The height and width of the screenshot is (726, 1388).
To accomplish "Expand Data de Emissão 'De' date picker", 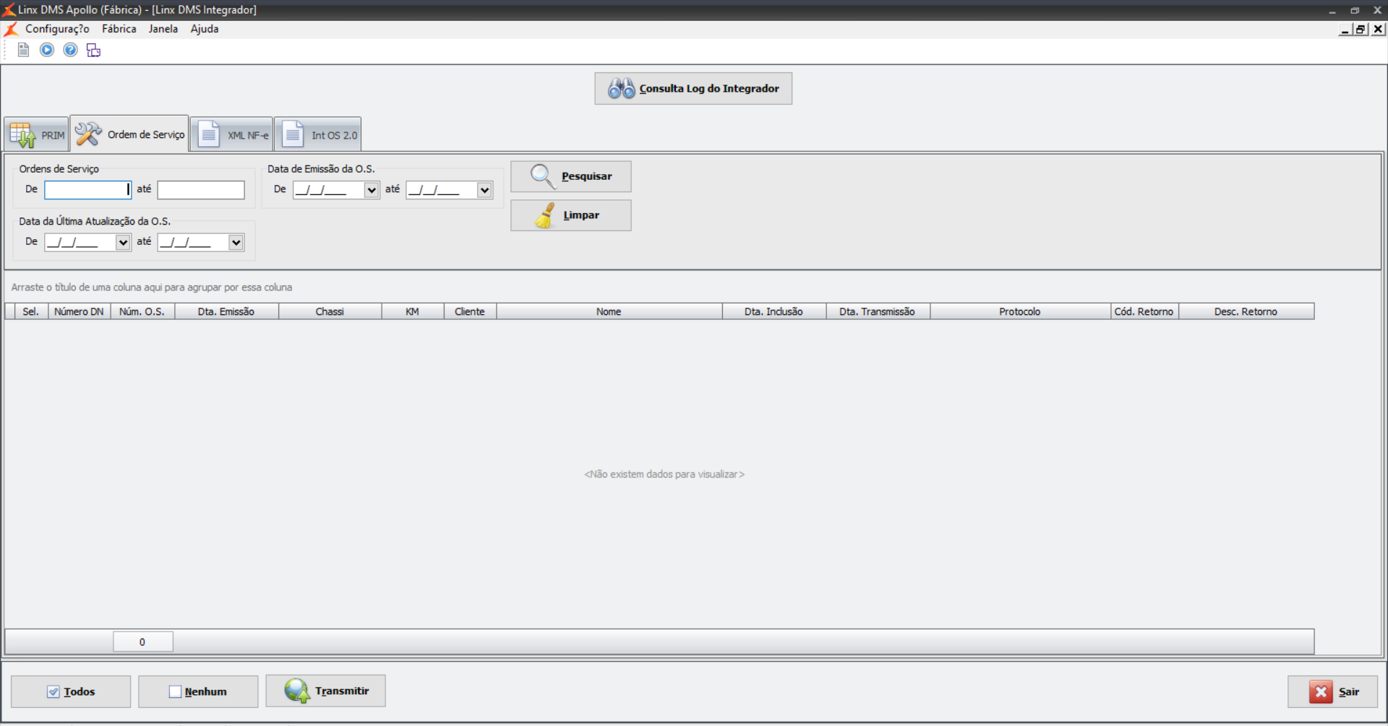I will [372, 190].
